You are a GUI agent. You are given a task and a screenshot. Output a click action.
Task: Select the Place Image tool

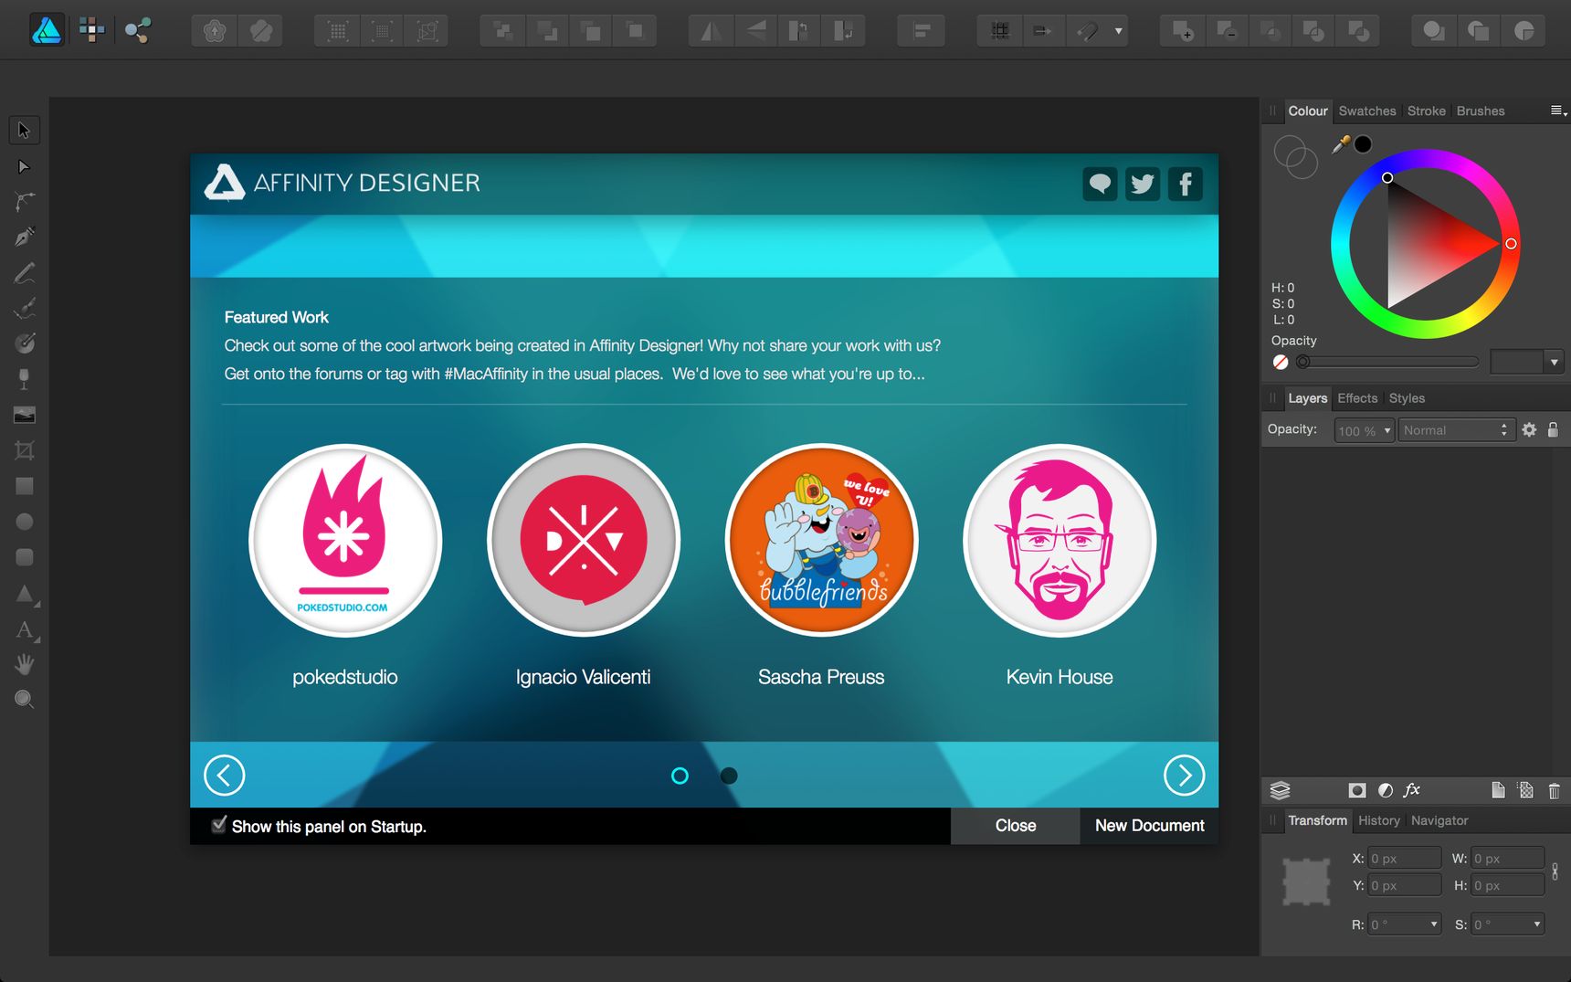pyautogui.click(x=24, y=415)
